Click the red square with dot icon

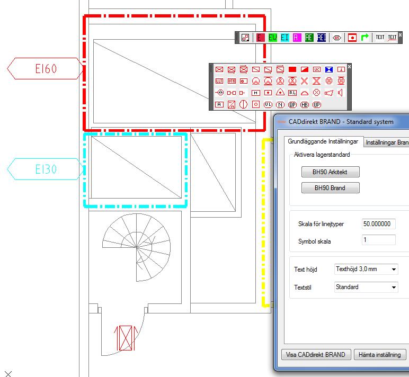[352, 38]
